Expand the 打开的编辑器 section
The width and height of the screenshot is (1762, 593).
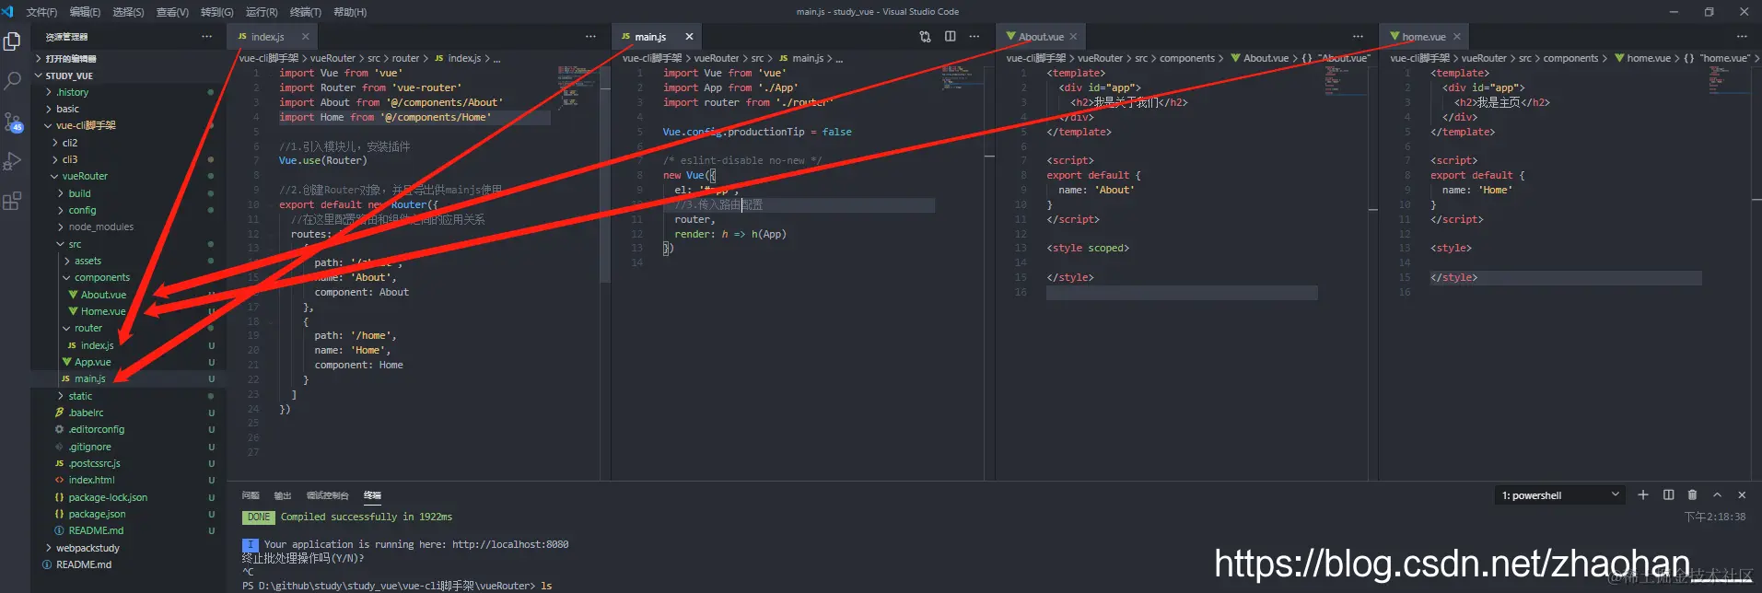(x=128, y=58)
